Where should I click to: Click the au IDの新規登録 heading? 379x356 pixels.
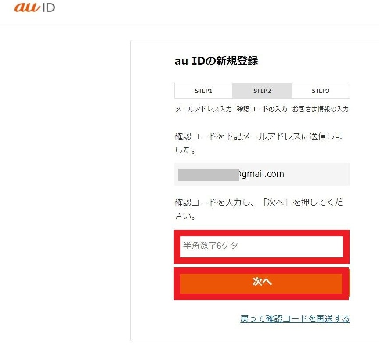(216, 61)
